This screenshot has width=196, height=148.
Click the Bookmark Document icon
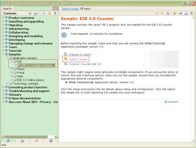(180, 13)
